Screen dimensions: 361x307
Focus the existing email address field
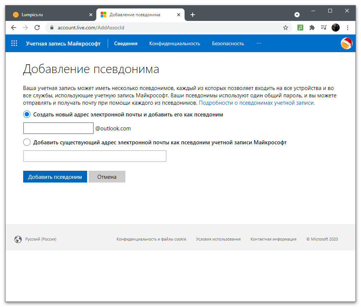pyautogui.click(x=94, y=156)
